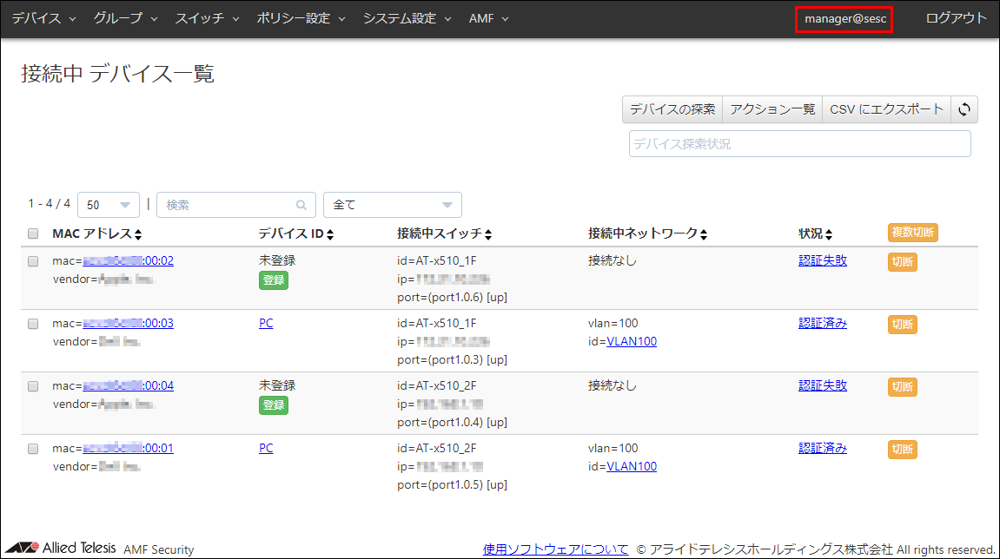
Task: Sort by 接続中スイッチ column arrows
Action: click(488, 234)
